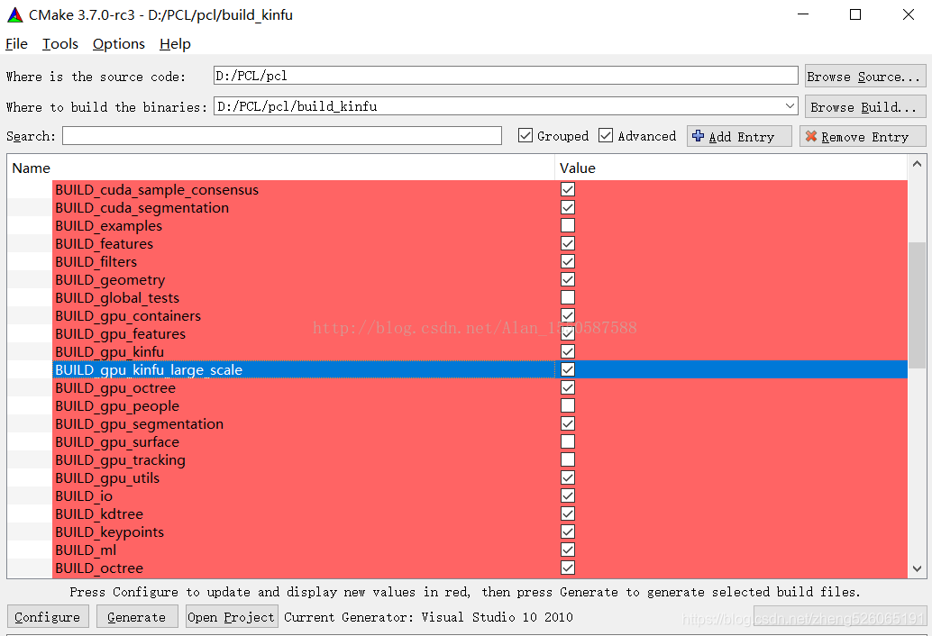Toggle the Advanced checkbox
This screenshot has height=636, width=932.
[x=605, y=135]
